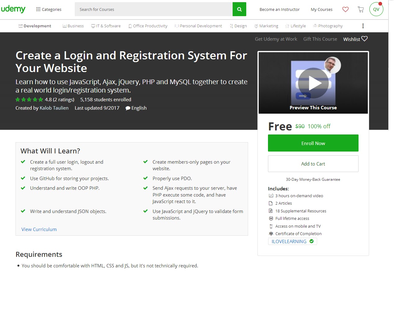
Task: Select the Development category
Action: pyautogui.click(x=35, y=26)
